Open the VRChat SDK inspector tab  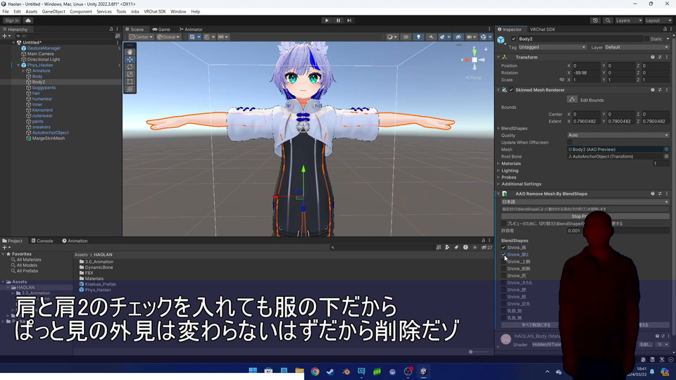click(x=542, y=30)
